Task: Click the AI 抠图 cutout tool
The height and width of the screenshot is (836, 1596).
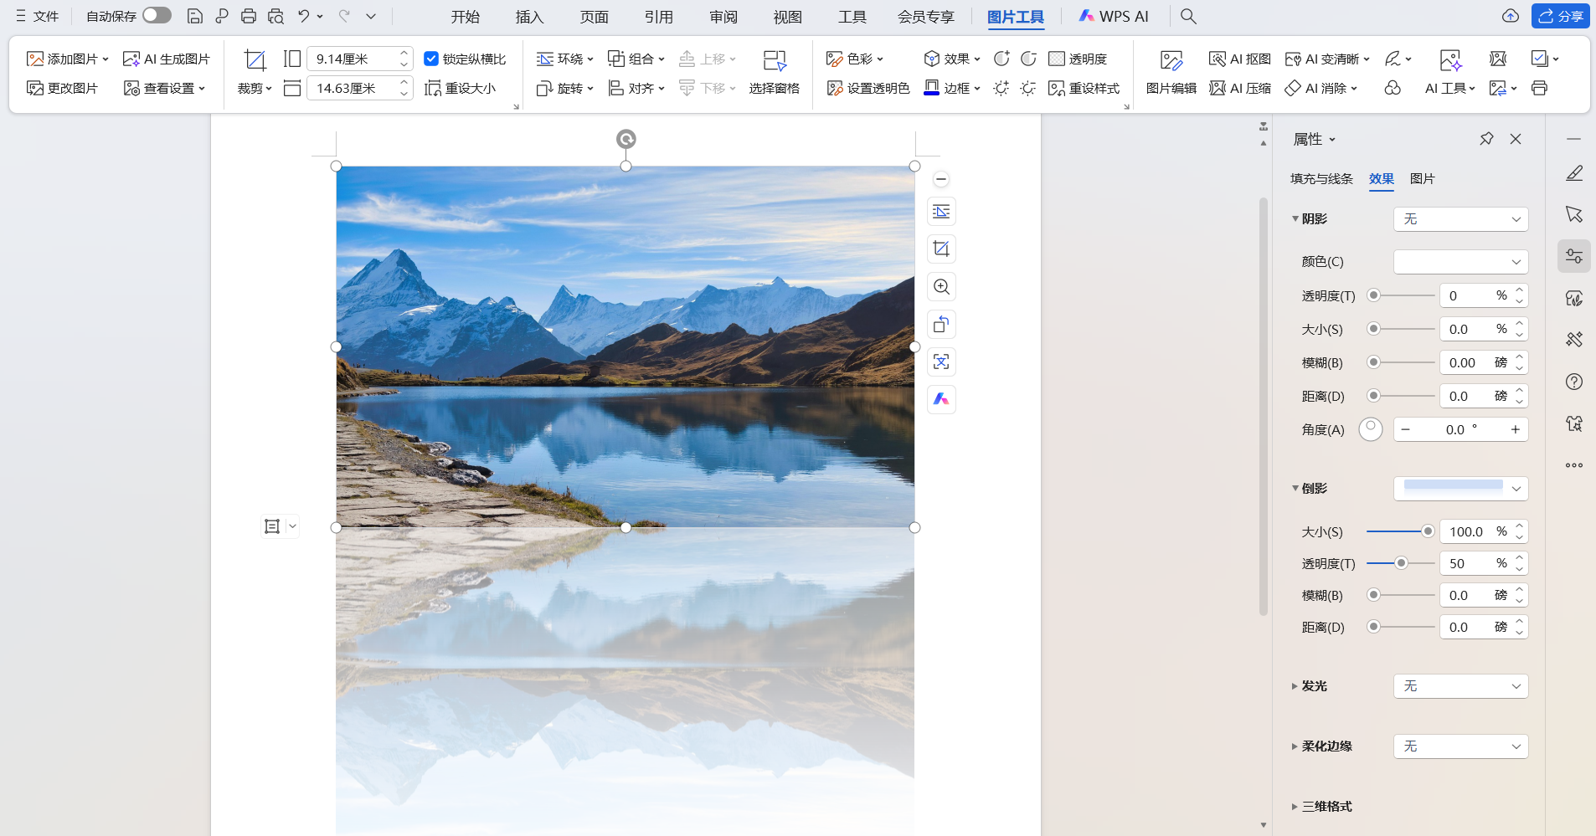Action: pyautogui.click(x=1240, y=59)
